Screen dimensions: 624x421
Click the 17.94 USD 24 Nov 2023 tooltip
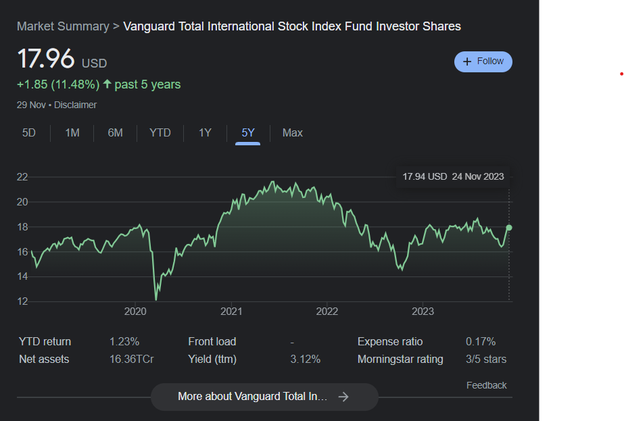pyautogui.click(x=453, y=176)
